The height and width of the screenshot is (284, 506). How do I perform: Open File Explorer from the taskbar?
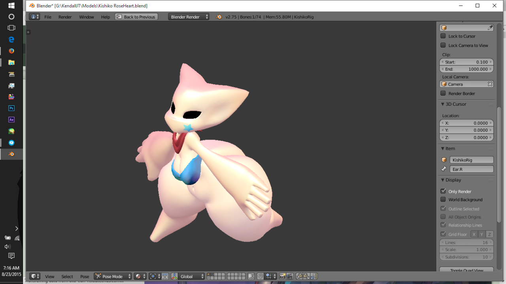click(x=11, y=62)
